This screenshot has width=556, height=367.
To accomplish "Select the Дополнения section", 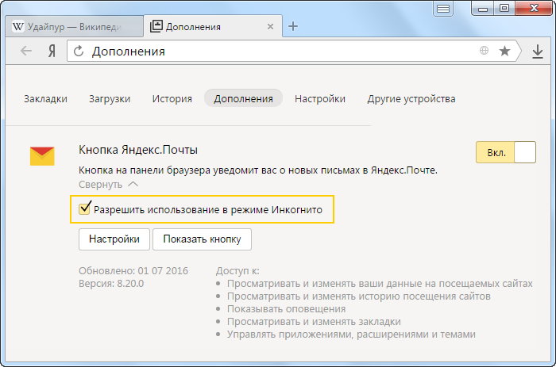I will pyautogui.click(x=243, y=98).
